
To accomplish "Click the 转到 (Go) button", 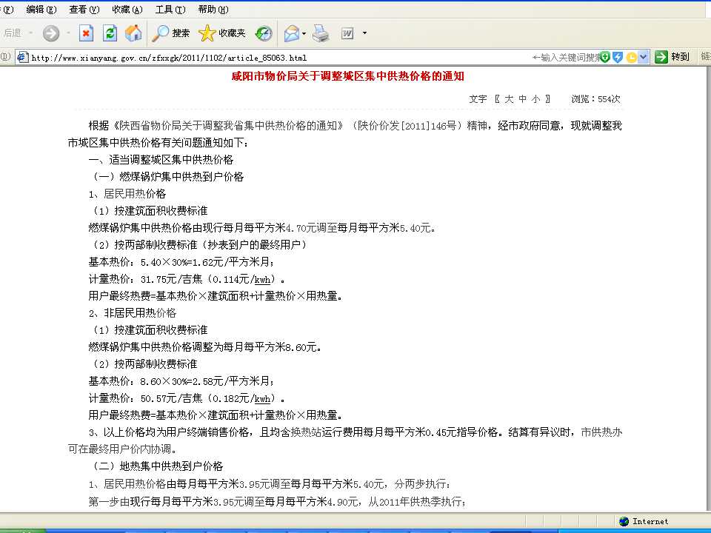I will tap(673, 57).
